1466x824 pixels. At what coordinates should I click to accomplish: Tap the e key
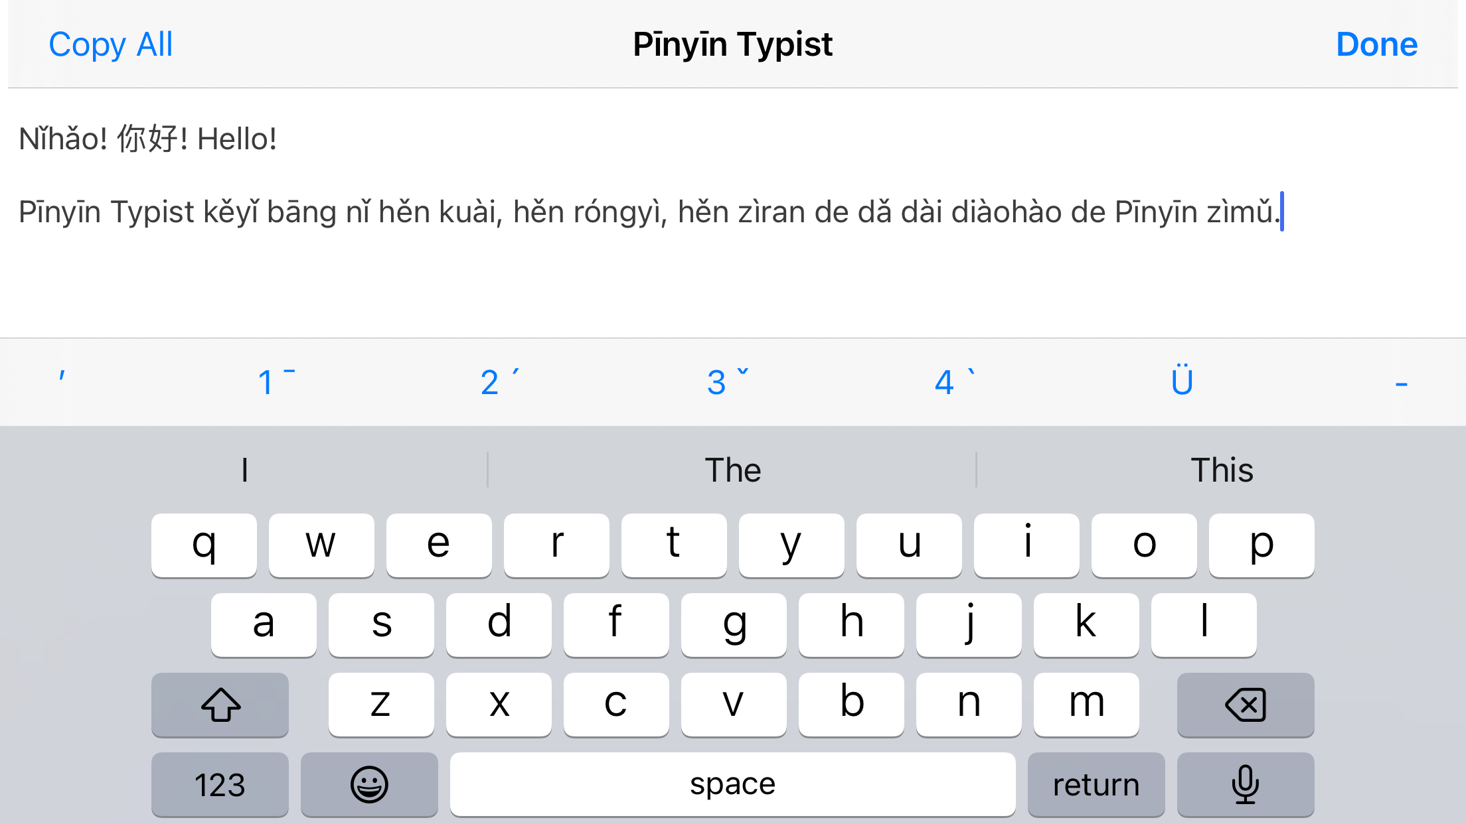click(x=439, y=545)
